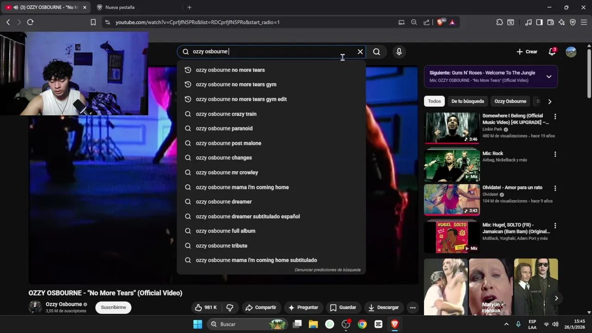Click the install-app icon in address bar

[401, 22]
